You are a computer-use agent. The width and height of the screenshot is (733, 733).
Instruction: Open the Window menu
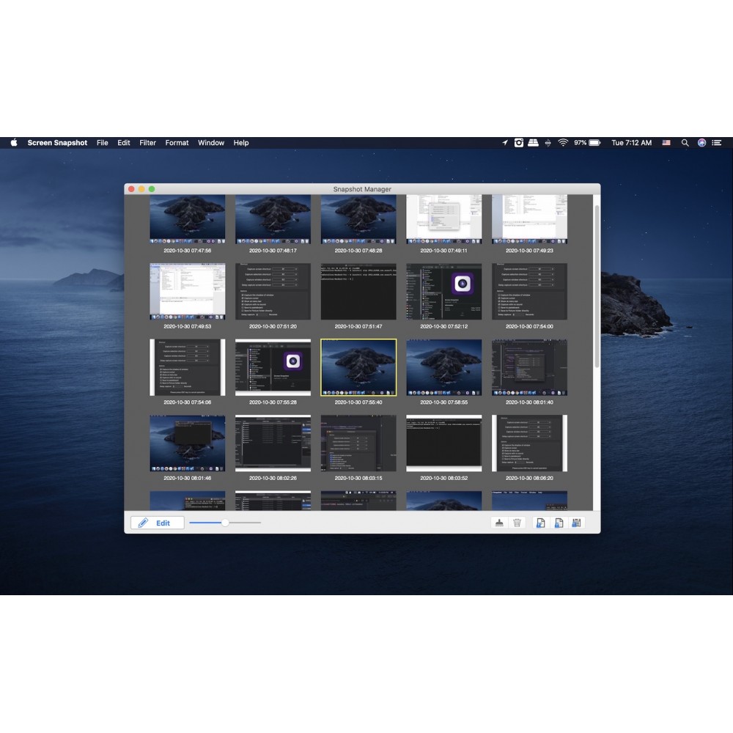(x=210, y=142)
